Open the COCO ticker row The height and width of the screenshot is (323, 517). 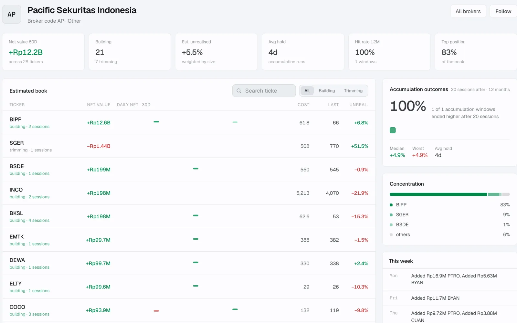click(189, 310)
